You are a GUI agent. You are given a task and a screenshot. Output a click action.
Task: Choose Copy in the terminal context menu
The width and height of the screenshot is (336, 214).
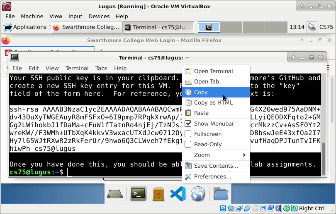(x=216, y=92)
